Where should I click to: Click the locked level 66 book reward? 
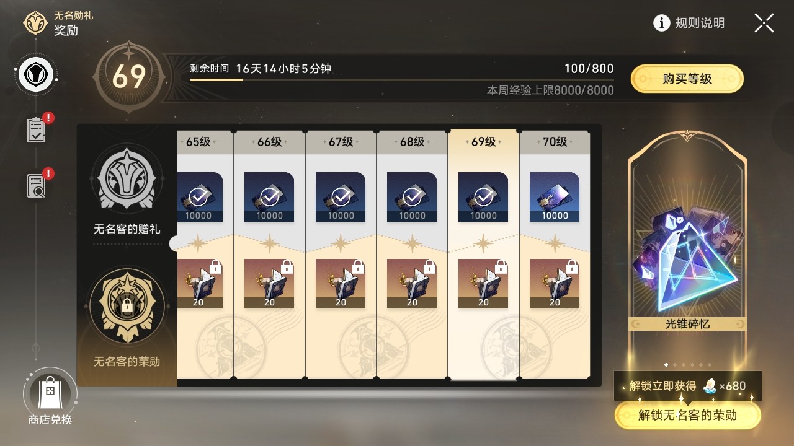(x=269, y=284)
